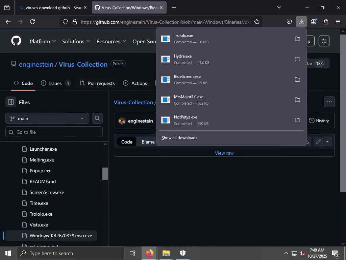
Task: Open the Pull requests tab
Action: click(97, 83)
